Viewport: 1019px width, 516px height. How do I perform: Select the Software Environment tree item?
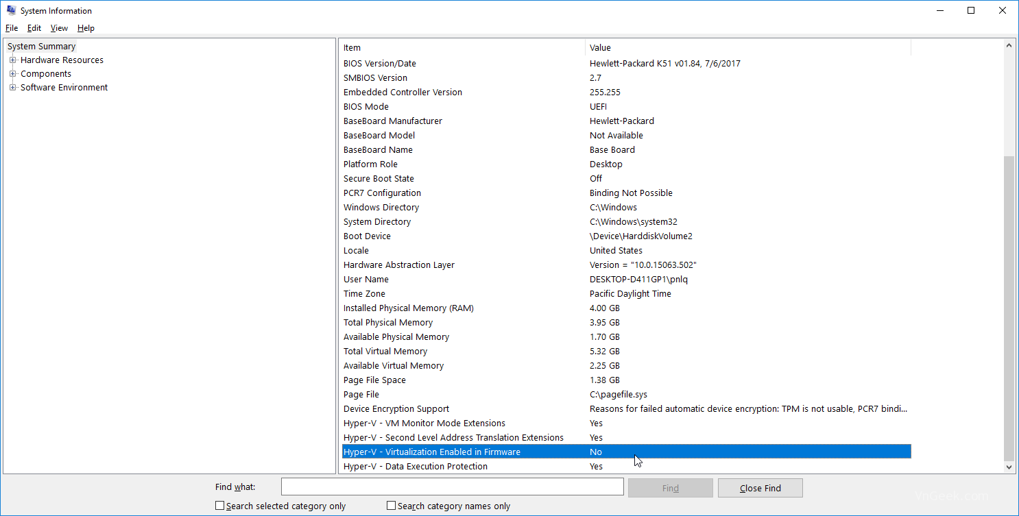(64, 88)
